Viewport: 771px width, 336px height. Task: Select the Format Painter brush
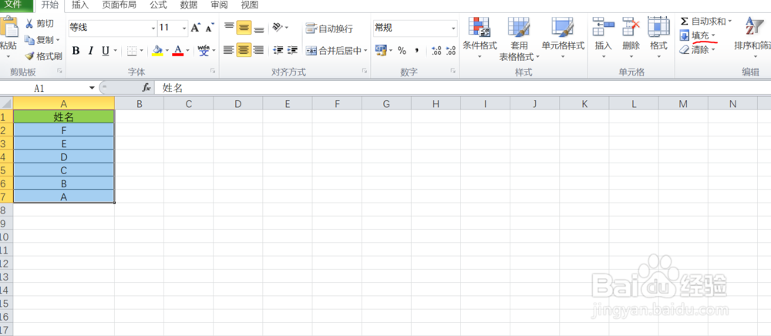[29, 56]
